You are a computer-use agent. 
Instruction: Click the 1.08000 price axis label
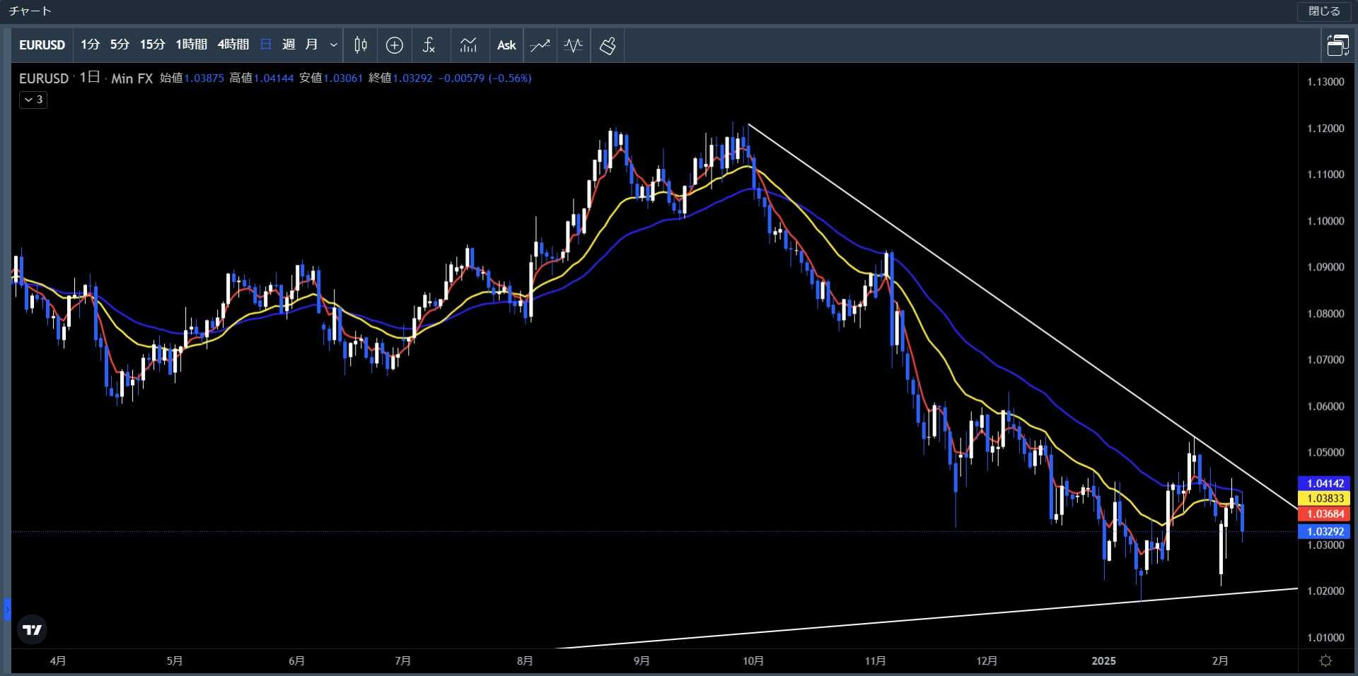pos(1325,314)
